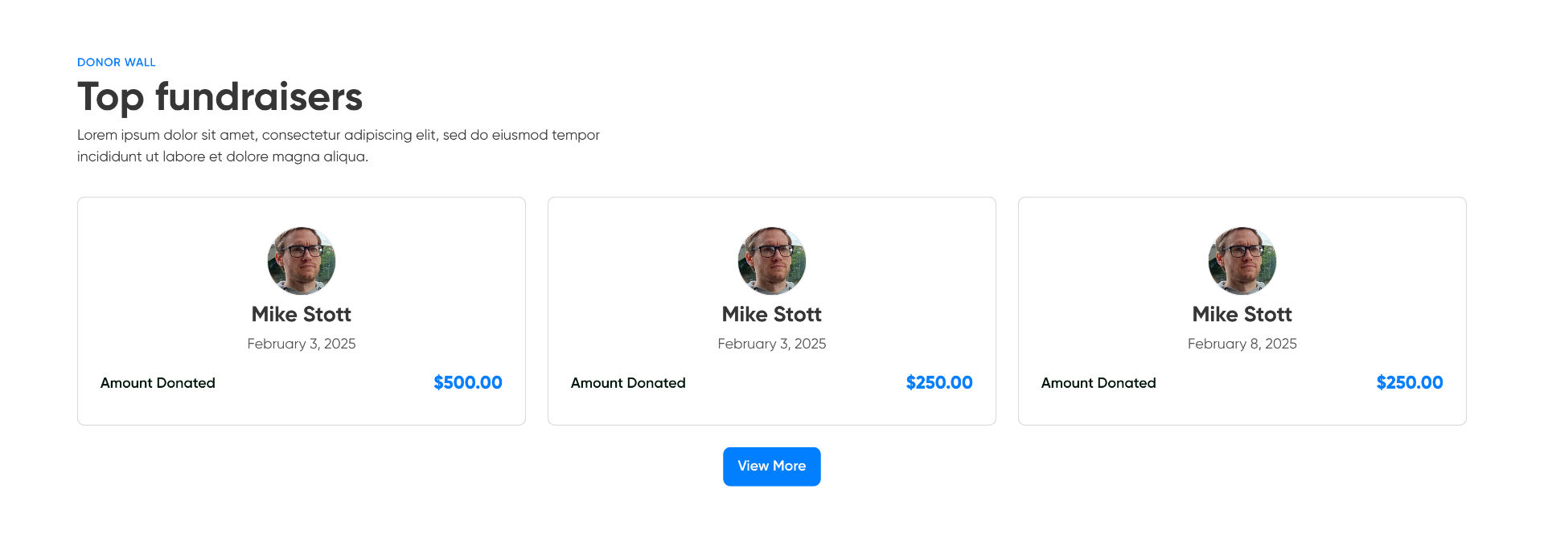This screenshot has width=1544, height=538.
Task: Click Mike Stott's name above February 8, 2025
Action: point(1242,314)
